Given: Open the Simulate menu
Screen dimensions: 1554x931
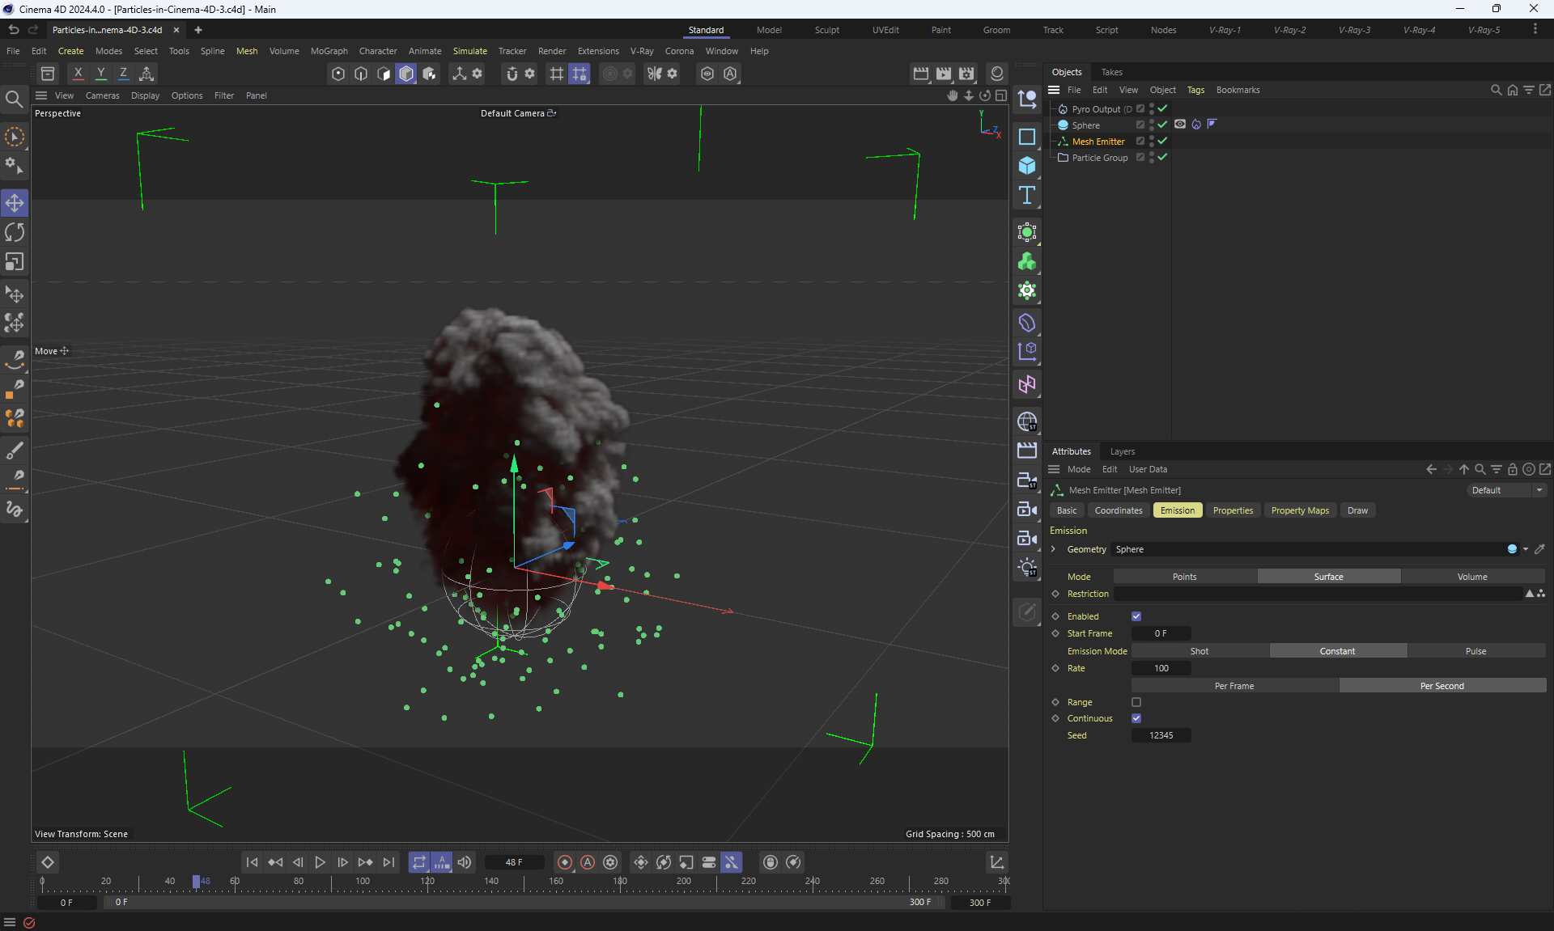Looking at the screenshot, I should 469,51.
